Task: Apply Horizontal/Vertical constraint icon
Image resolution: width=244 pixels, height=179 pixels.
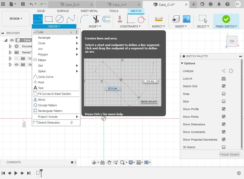Action: coord(120,19)
